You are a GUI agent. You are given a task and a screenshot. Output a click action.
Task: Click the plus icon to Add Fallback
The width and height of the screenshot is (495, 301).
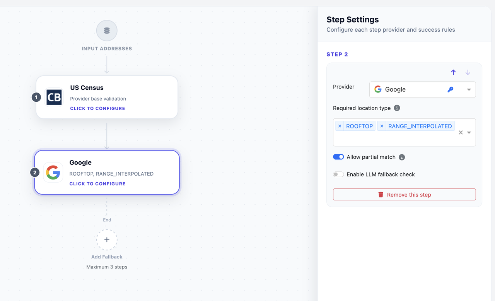click(x=107, y=239)
